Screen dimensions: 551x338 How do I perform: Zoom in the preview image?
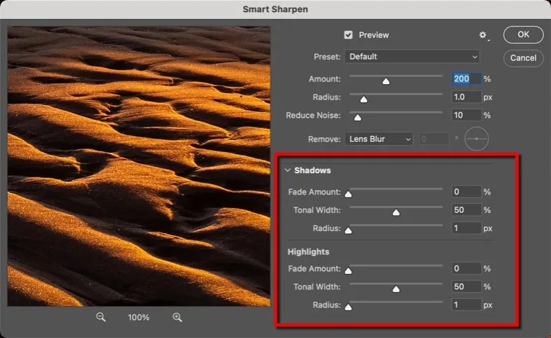177,317
